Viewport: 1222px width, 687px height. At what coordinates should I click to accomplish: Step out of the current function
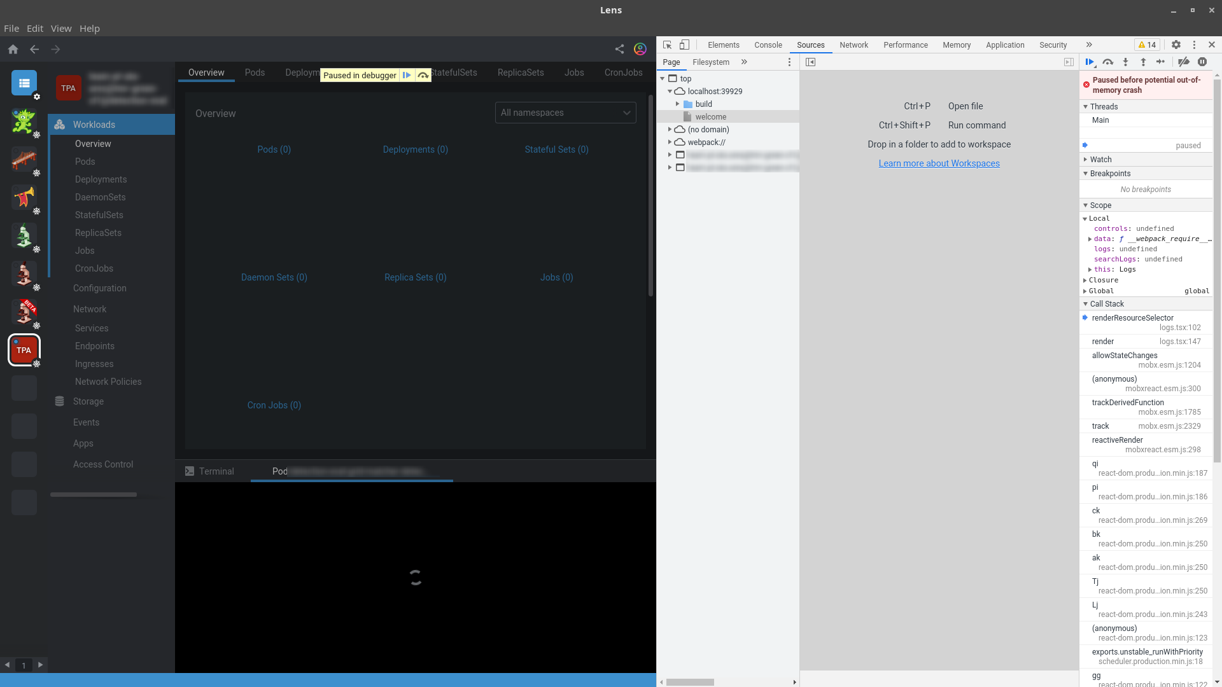(1144, 62)
